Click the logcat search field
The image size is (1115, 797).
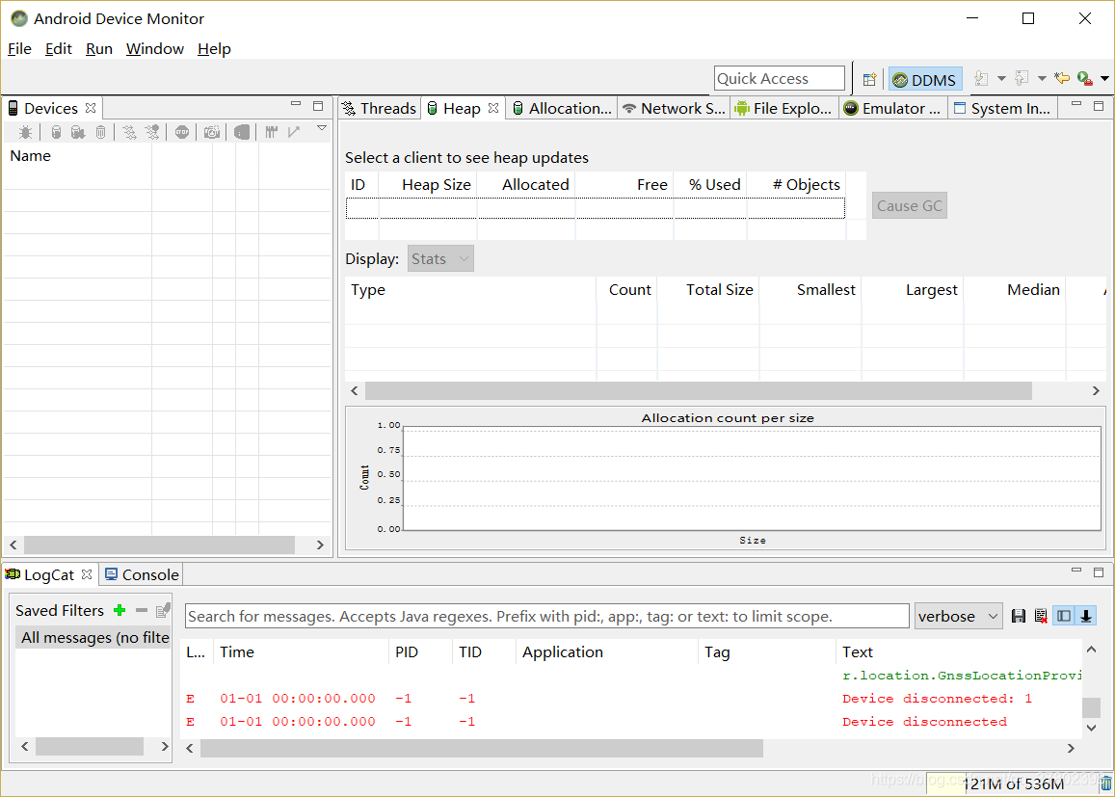point(546,617)
